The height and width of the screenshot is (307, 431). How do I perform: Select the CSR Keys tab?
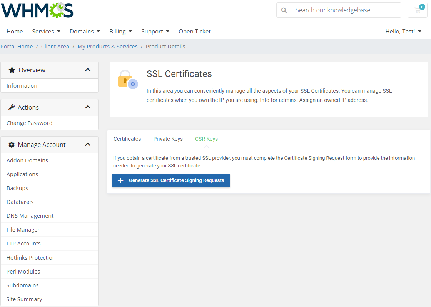206,139
